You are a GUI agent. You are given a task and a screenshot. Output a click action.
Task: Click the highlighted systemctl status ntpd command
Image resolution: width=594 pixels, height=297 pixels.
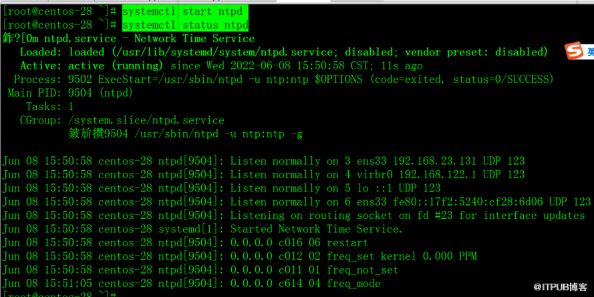[x=184, y=25]
